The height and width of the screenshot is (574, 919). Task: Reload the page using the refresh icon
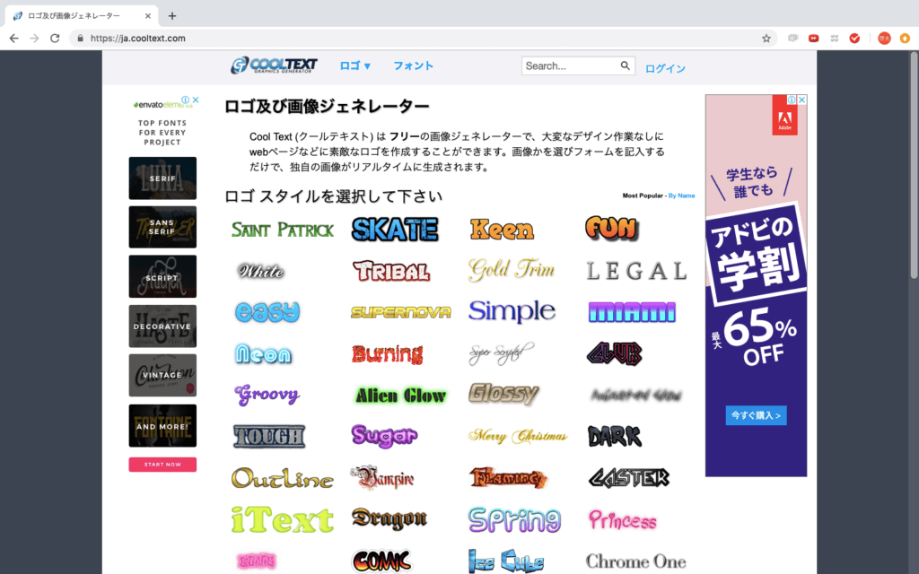coord(55,39)
